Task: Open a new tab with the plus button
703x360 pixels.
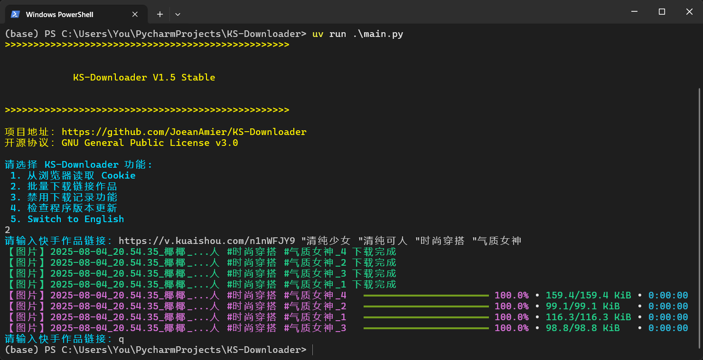Action: pyautogui.click(x=160, y=14)
